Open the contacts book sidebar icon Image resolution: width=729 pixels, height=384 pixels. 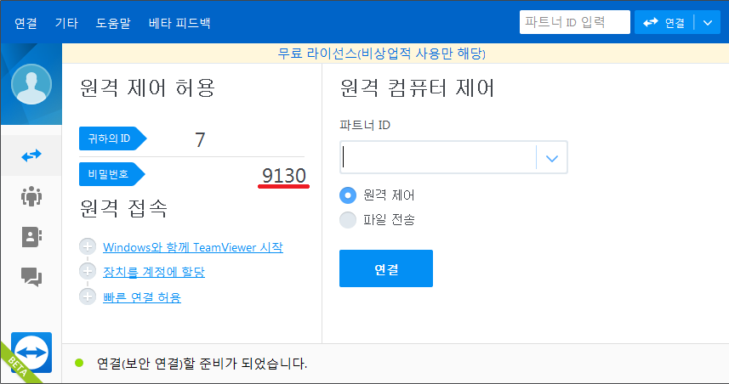point(31,237)
